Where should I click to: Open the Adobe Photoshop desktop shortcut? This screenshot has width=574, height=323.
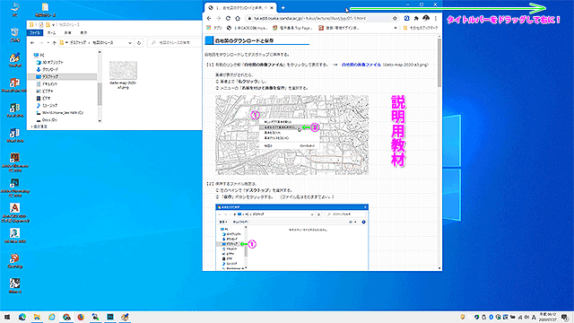[14, 188]
